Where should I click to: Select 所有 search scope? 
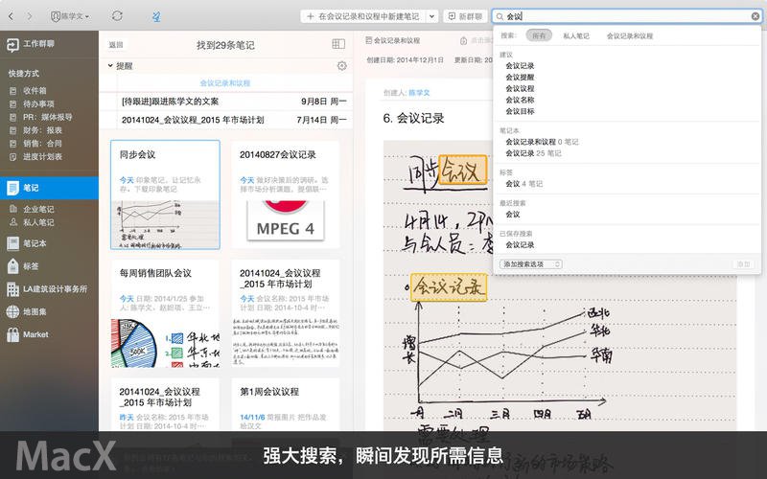[539, 35]
